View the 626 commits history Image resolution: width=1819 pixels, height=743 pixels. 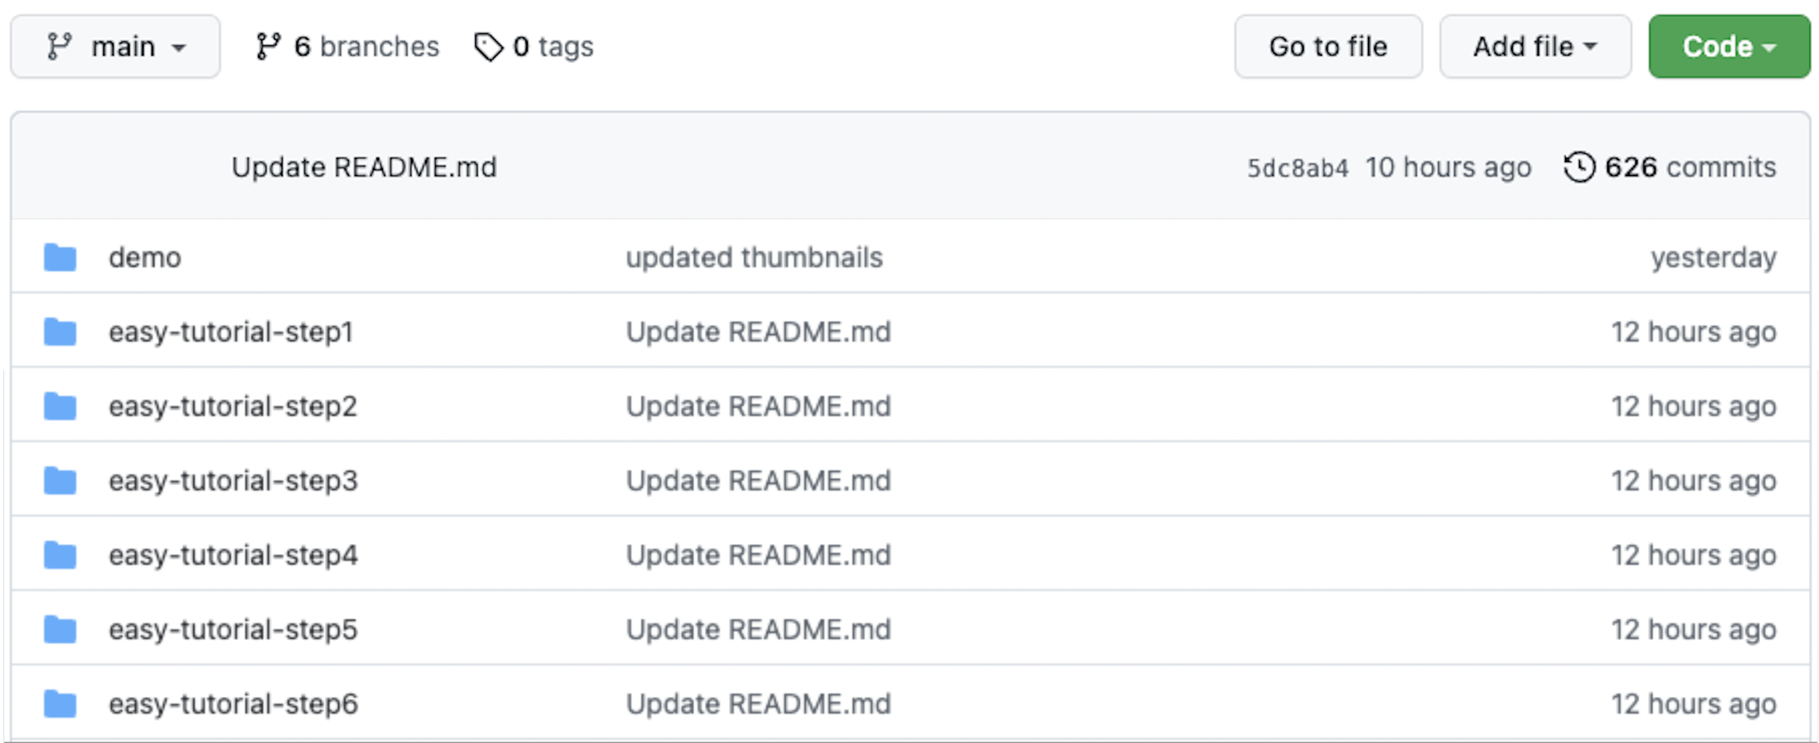click(x=1690, y=167)
